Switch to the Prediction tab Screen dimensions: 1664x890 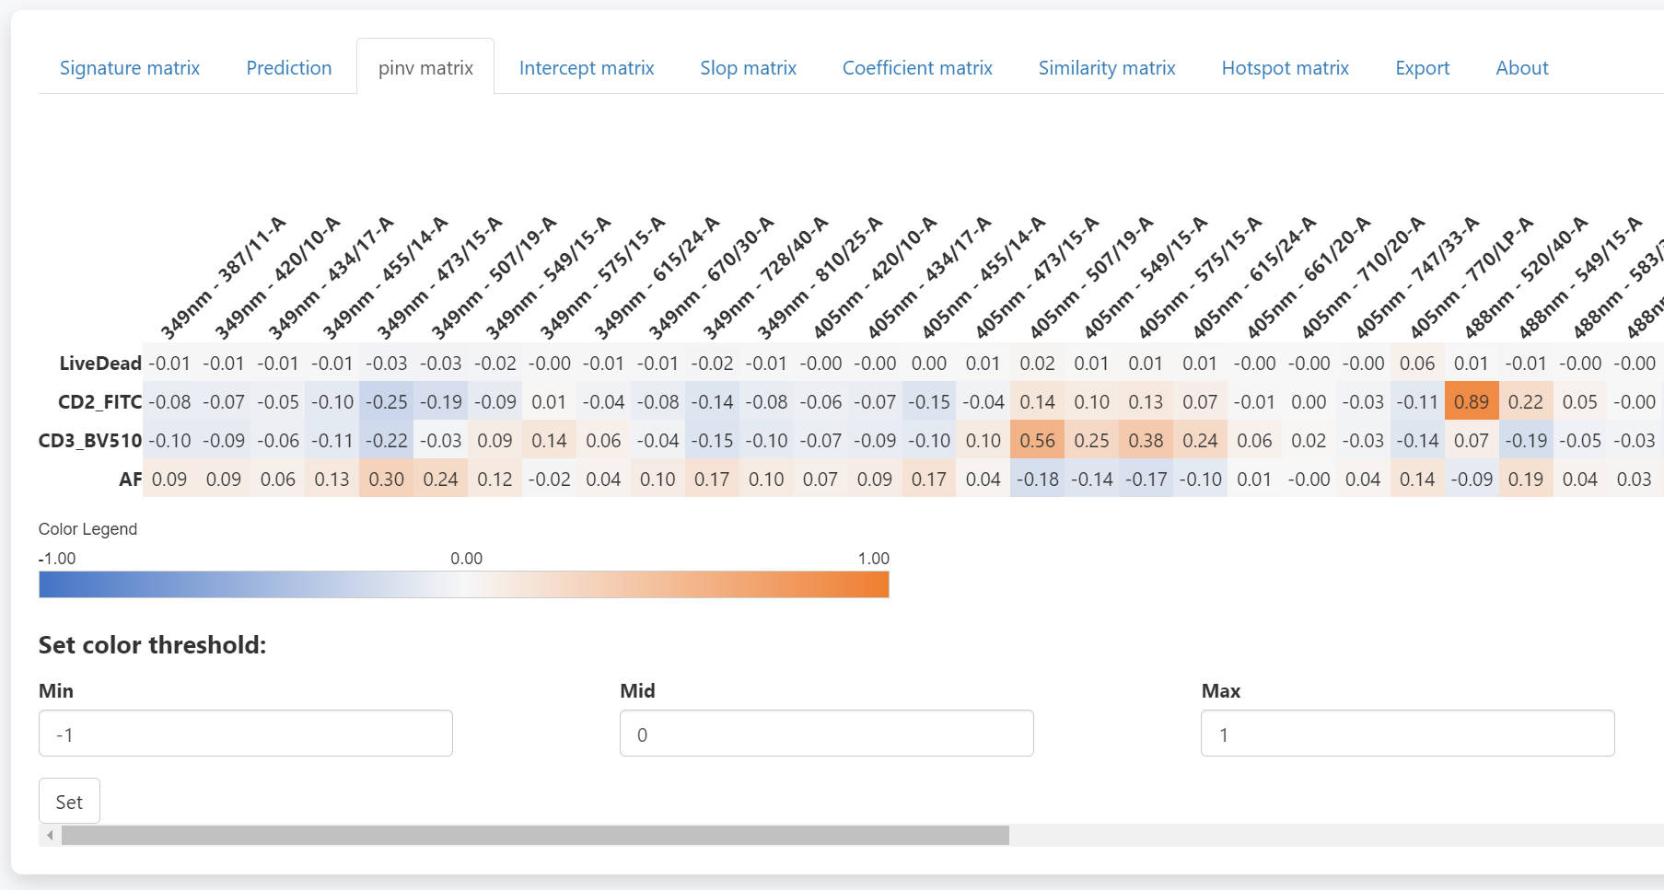tap(288, 68)
